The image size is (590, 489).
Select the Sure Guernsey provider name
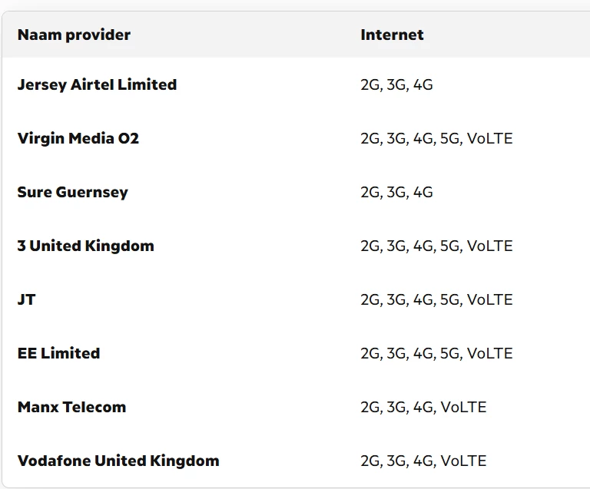coord(73,192)
